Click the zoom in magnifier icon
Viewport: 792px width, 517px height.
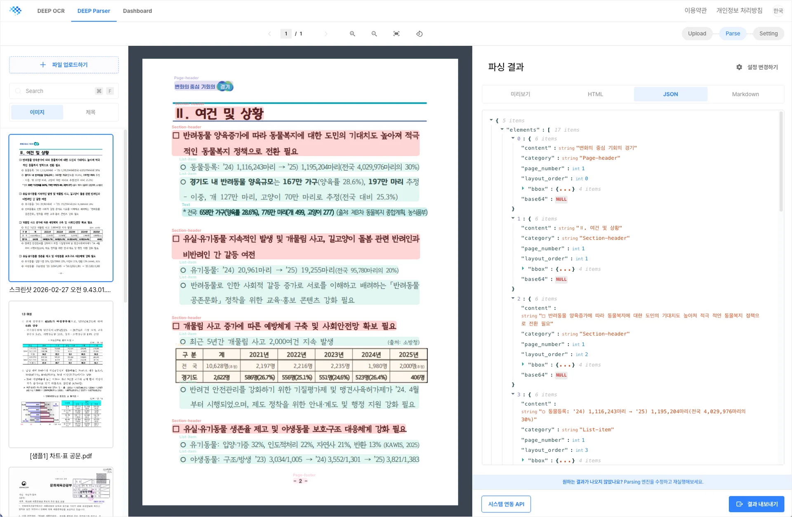click(x=352, y=33)
